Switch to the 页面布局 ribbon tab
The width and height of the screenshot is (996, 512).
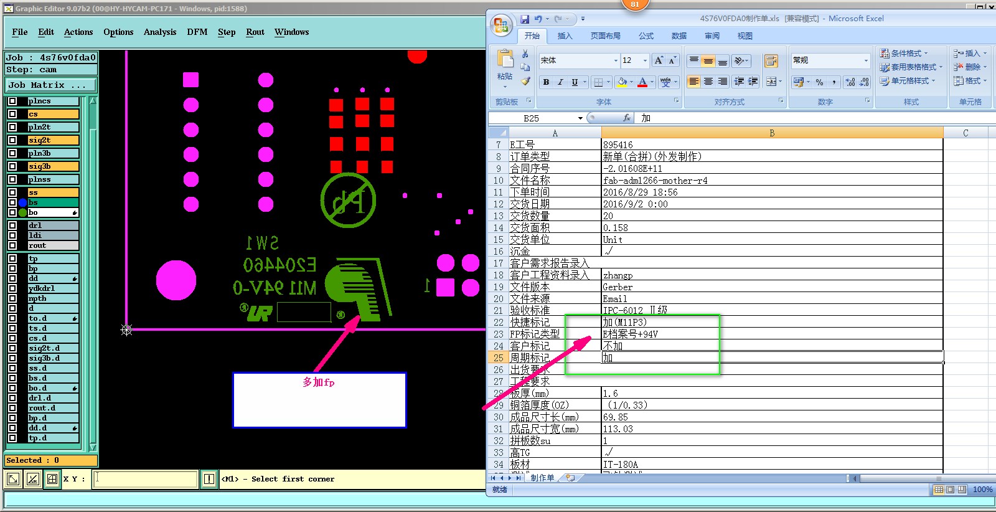click(x=605, y=36)
